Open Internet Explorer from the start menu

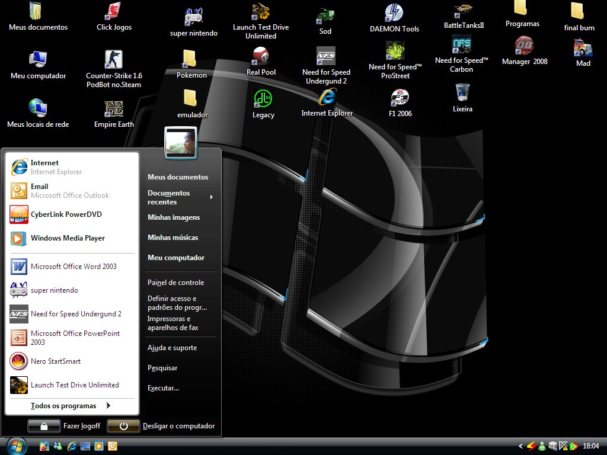coord(72,167)
